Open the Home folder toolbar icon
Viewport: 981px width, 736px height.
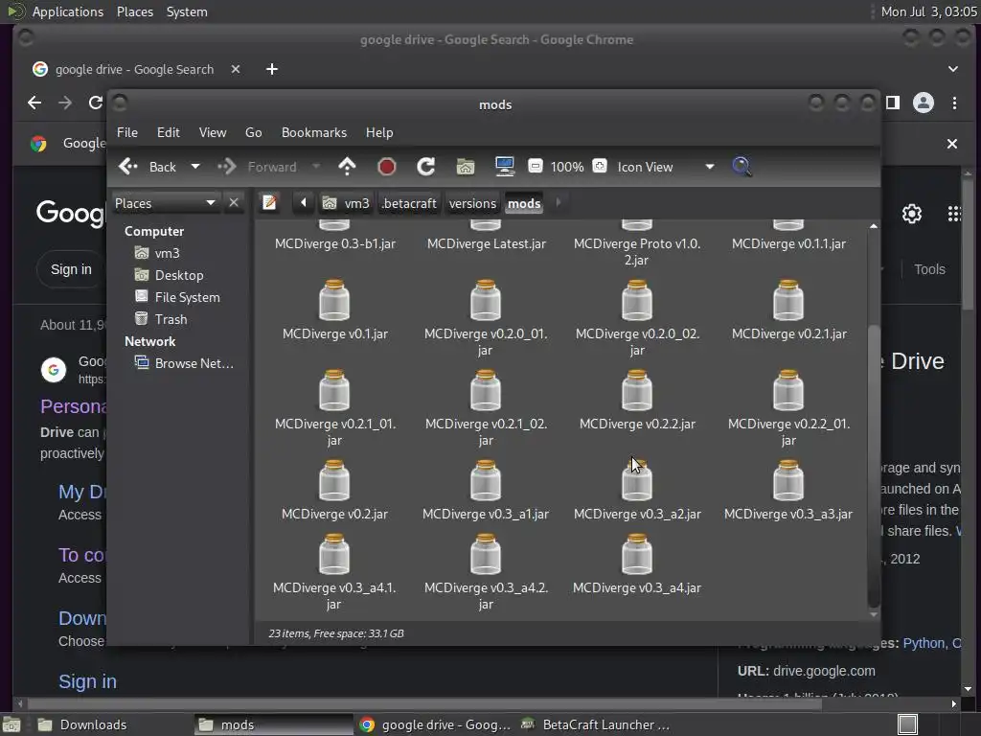[465, 167]
